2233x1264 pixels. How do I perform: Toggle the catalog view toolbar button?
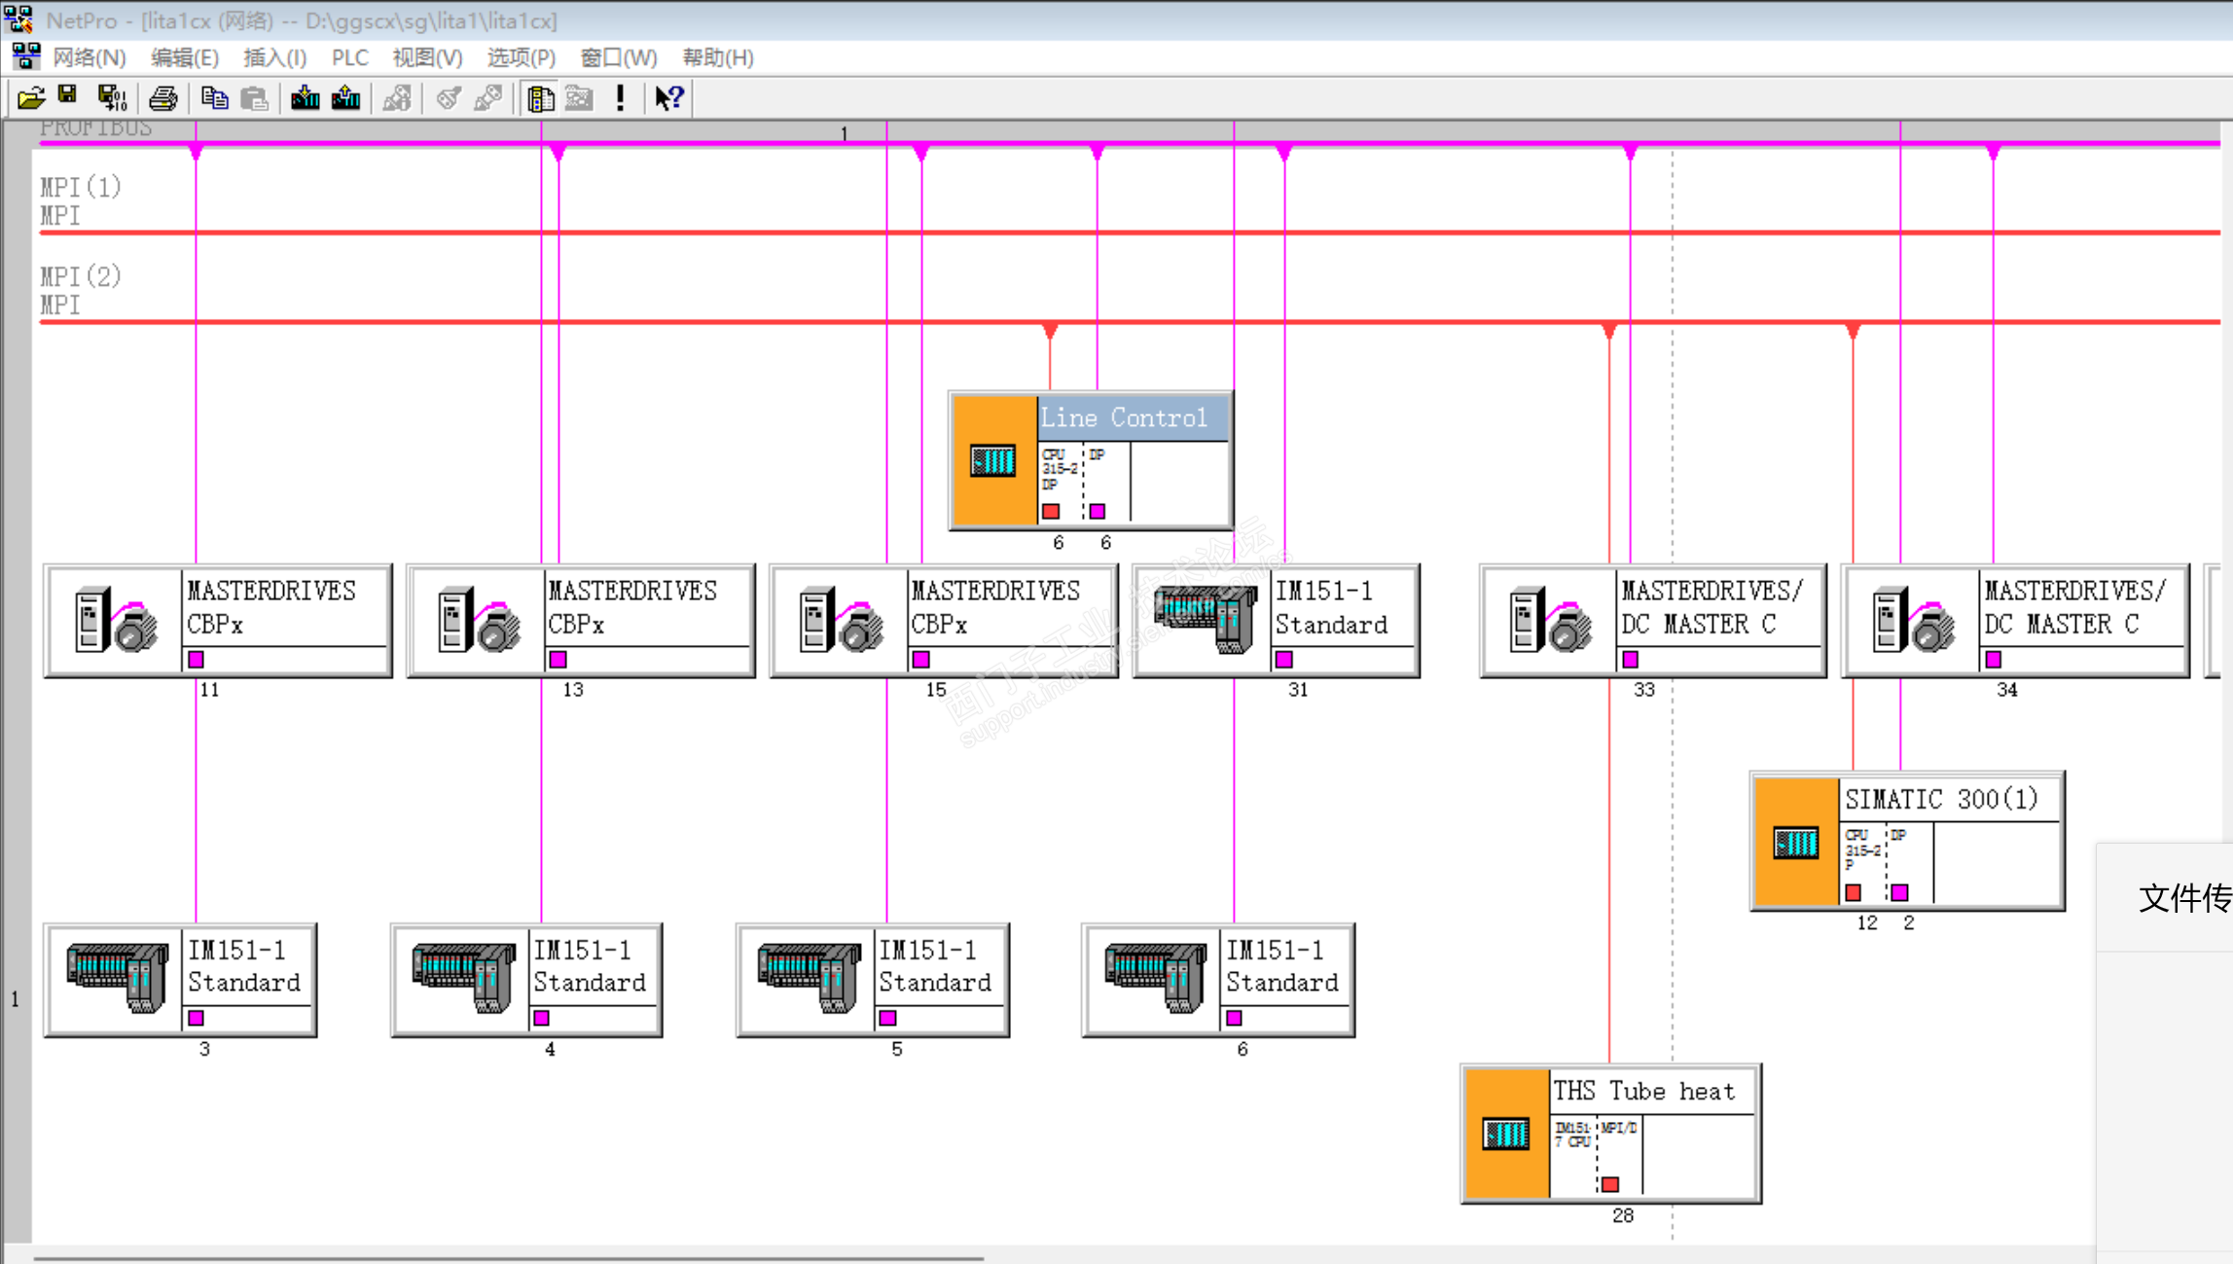[x=540, y=97]
